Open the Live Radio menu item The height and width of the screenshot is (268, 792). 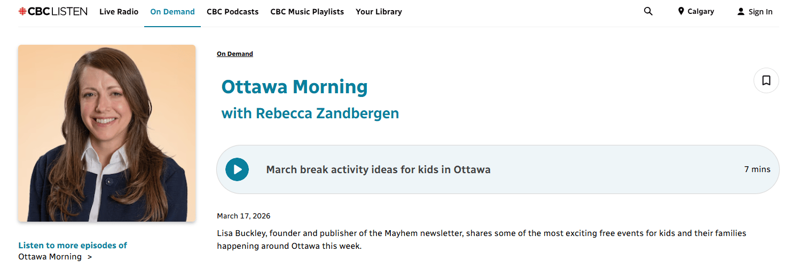[119, 12]
